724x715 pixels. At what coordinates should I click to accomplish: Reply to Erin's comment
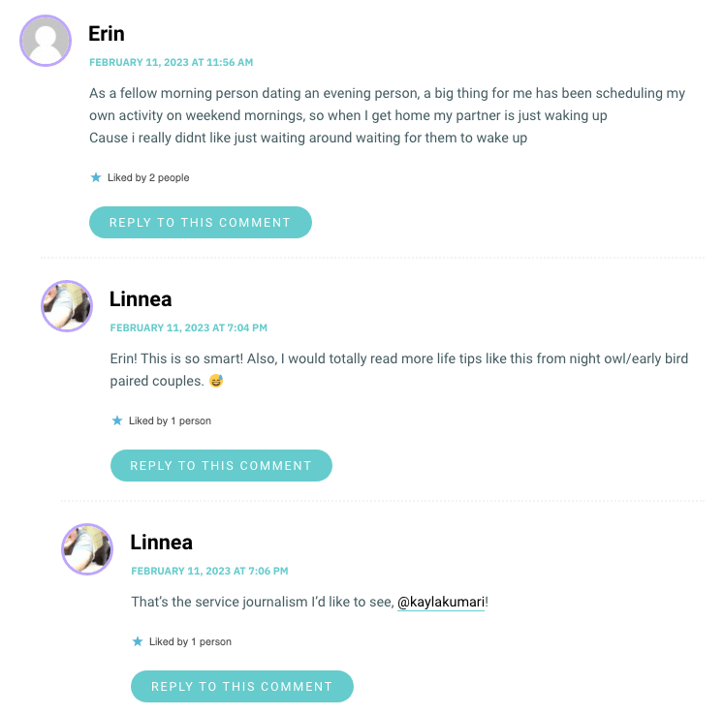pos(200,223)
